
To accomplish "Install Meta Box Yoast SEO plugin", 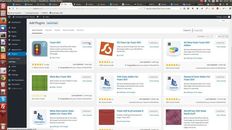I will click(x=86, y=77).
